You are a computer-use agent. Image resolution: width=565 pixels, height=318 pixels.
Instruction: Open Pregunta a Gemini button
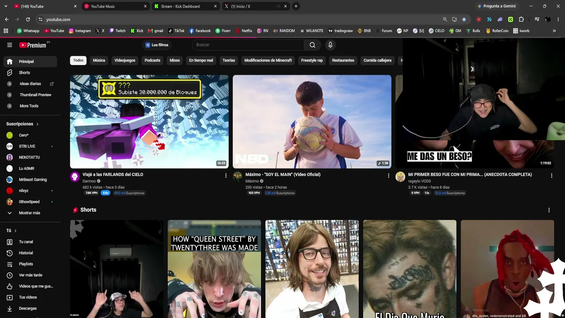[496, 6]
